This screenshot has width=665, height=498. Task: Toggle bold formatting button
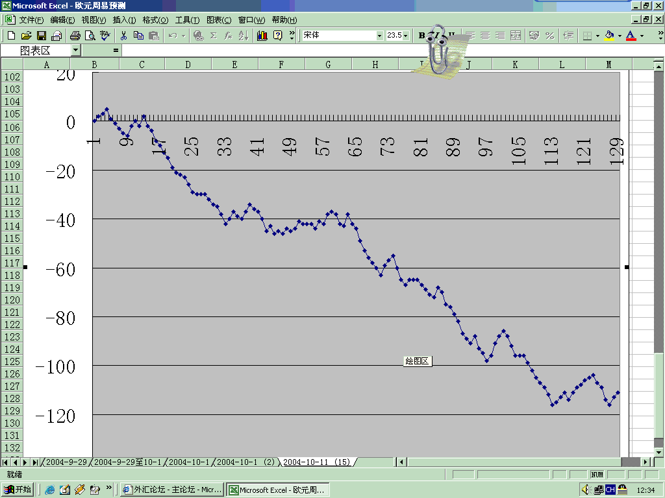point(421,36)
